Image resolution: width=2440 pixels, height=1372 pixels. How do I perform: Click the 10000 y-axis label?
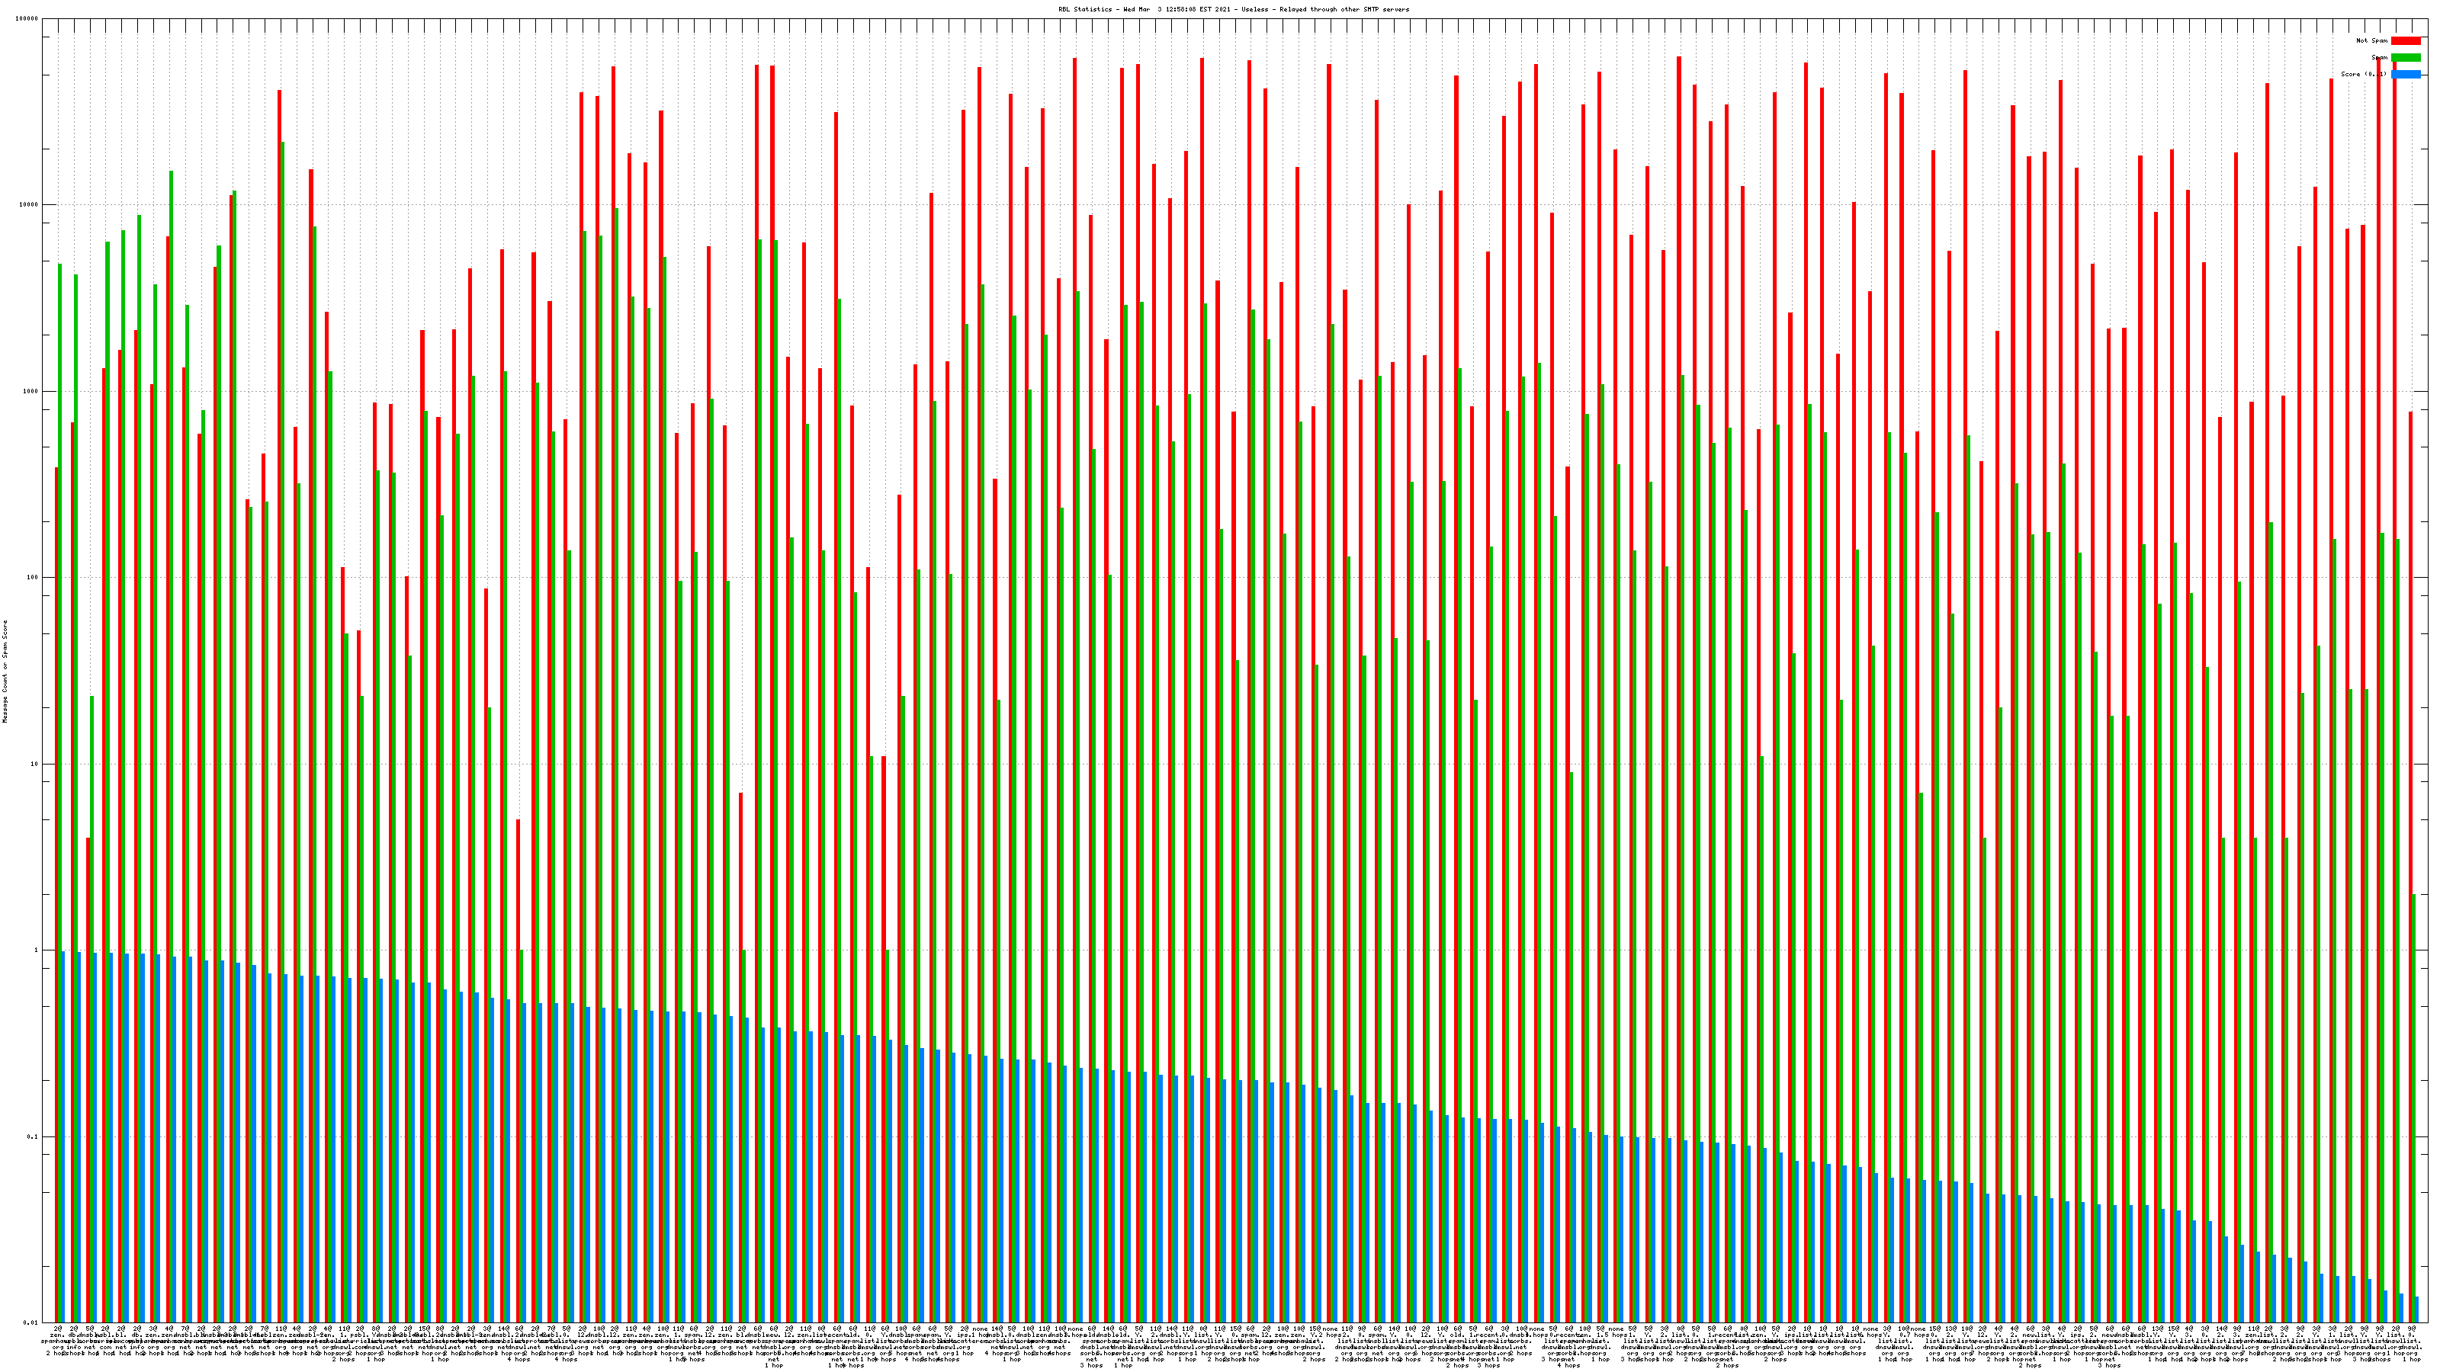pos(30,204)
